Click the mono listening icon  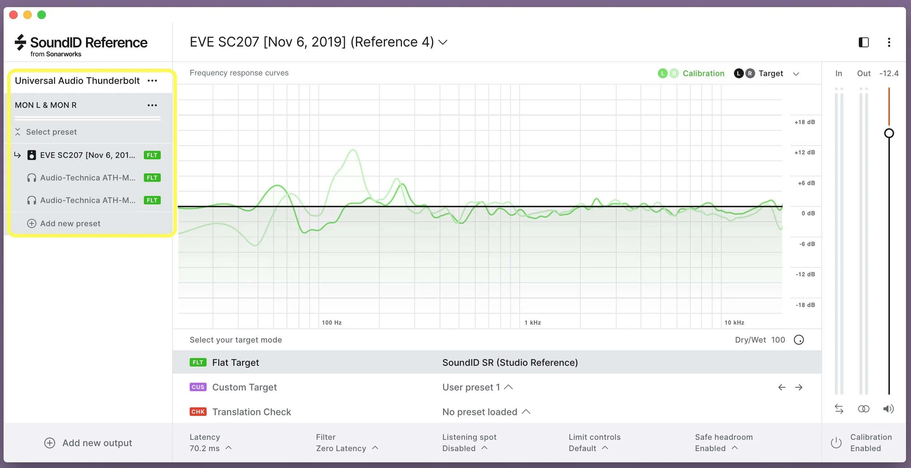863,409
